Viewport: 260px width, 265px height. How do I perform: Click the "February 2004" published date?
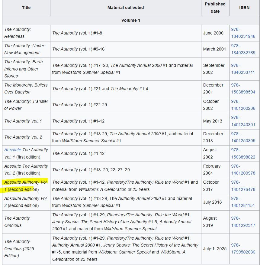point(212,170)
